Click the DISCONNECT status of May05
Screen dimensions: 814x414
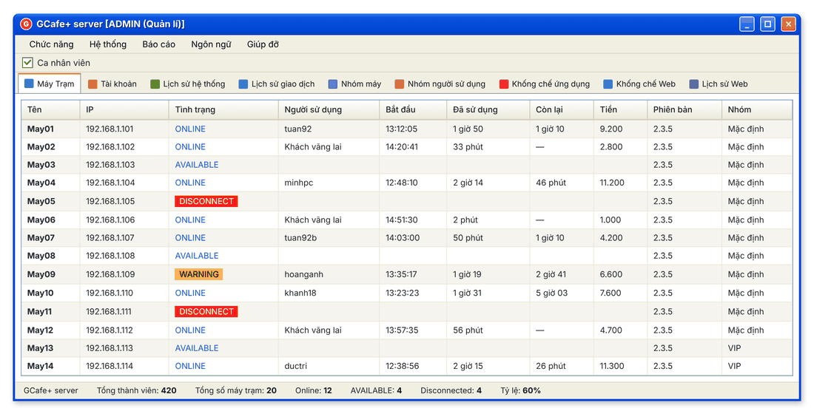[x=206, y=201]
